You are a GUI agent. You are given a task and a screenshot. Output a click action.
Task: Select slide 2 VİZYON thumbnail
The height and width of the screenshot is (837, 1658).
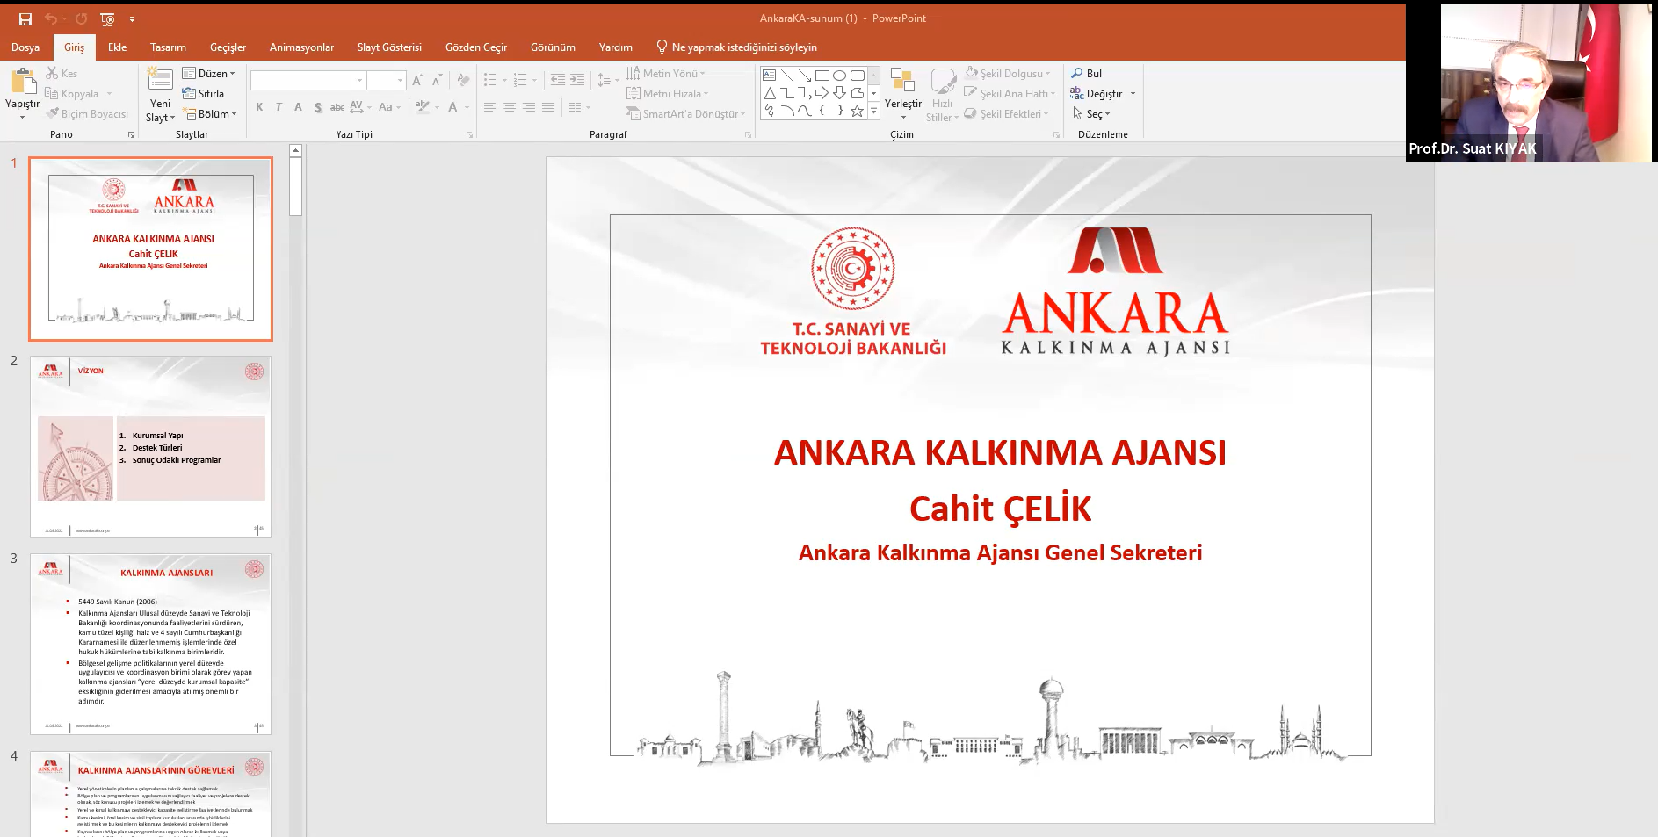coord(151,446)
